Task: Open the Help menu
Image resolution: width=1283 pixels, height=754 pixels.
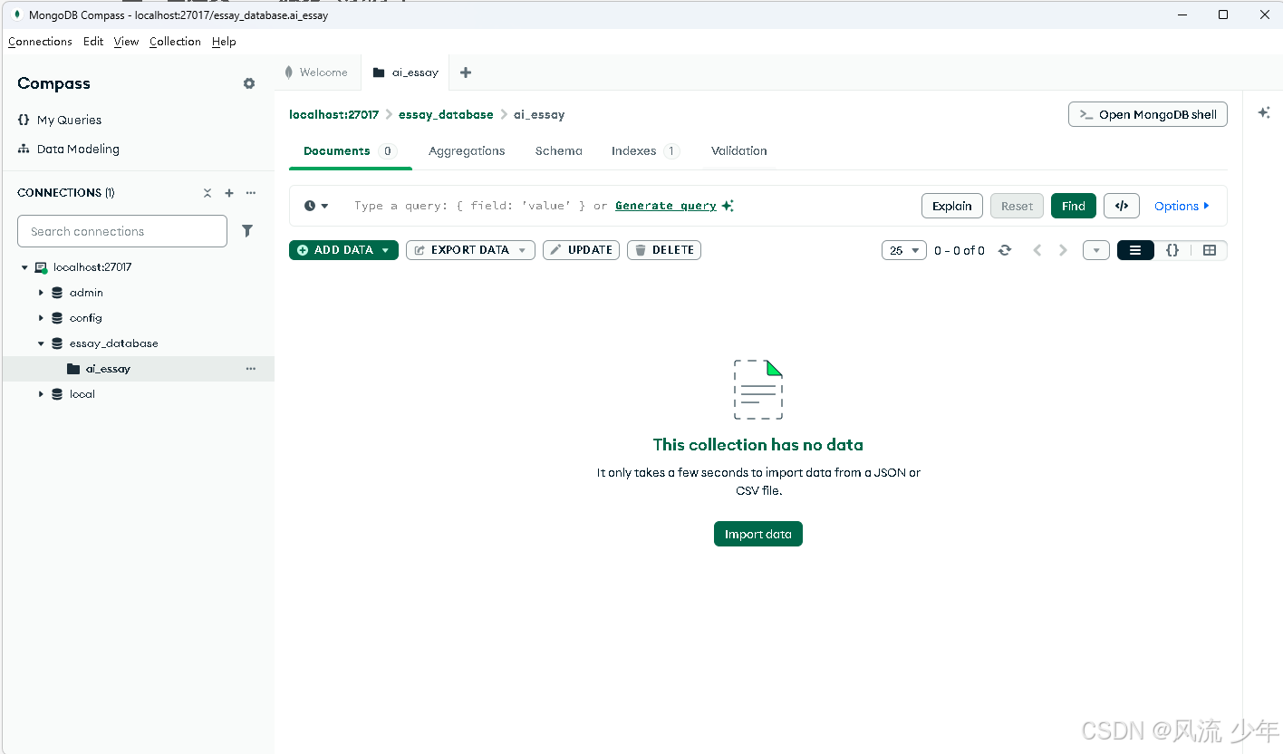Action: pos(224,42)
